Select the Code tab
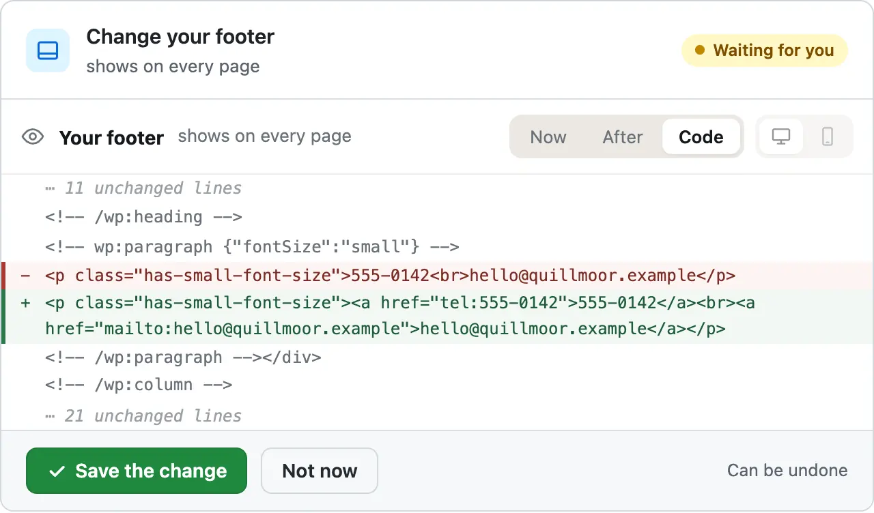 pos(701,137)
